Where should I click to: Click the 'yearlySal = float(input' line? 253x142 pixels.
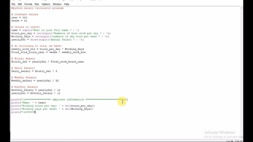pos(47,39)
